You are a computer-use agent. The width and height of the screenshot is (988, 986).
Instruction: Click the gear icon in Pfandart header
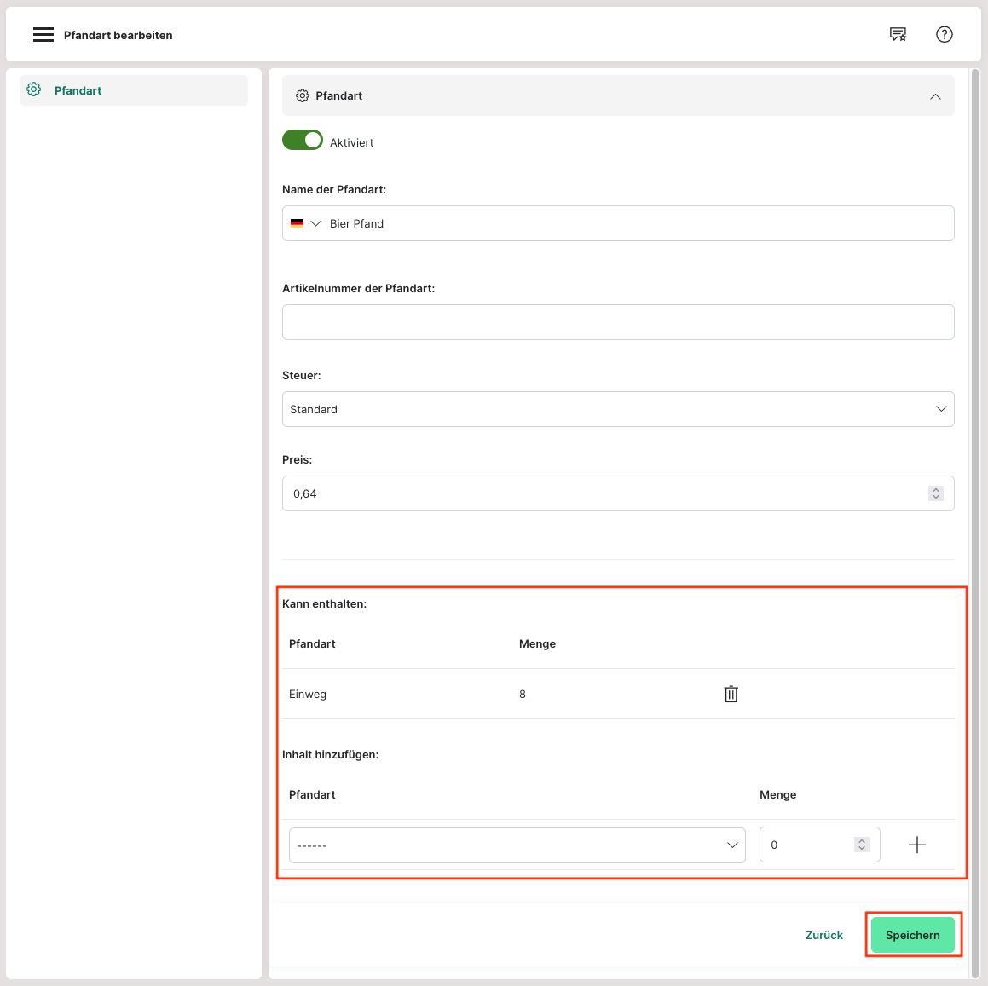point(302,95)
